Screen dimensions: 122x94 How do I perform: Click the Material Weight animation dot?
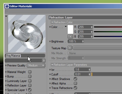(x=6, y=72)
